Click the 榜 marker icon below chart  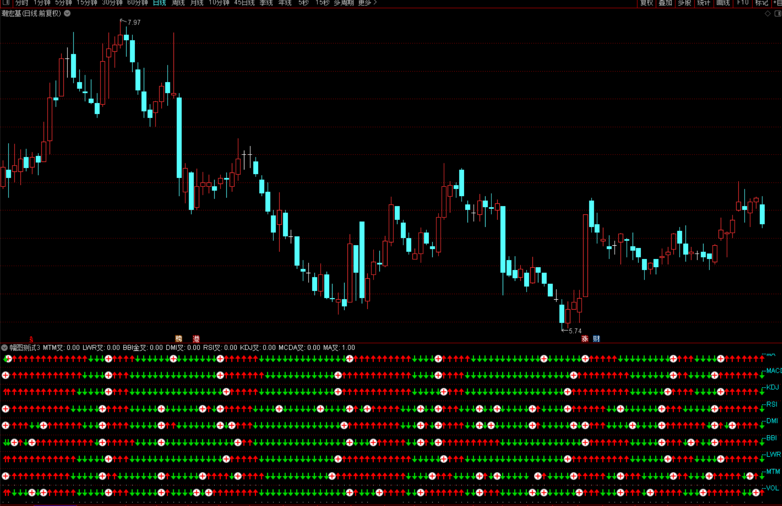point(179,339)
